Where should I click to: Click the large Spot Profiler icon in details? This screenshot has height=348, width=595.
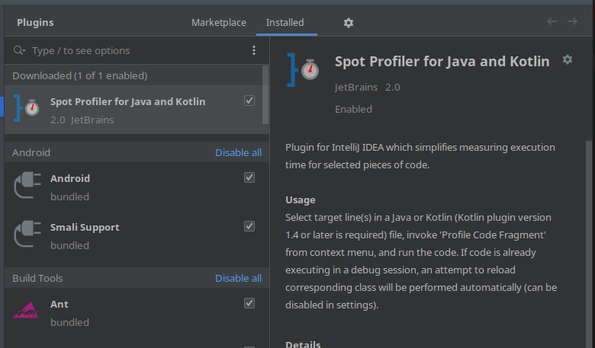[304, 69]
